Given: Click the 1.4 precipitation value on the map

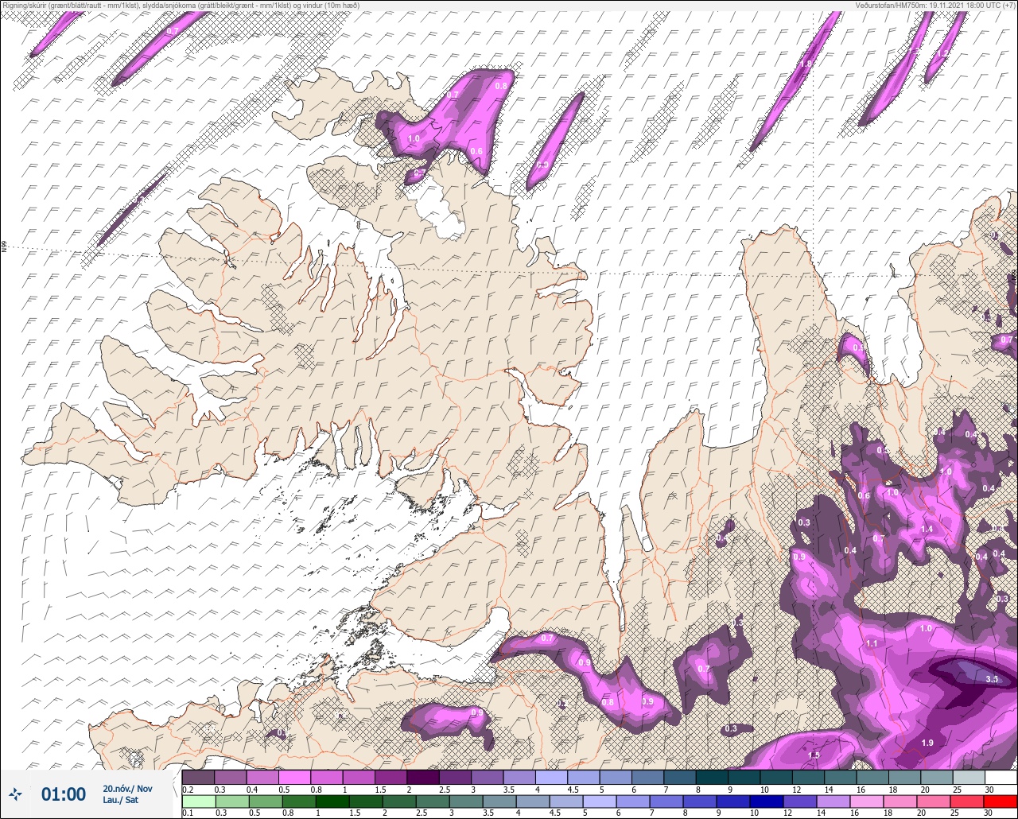Looking at the screenshot, I should [927, 529].
